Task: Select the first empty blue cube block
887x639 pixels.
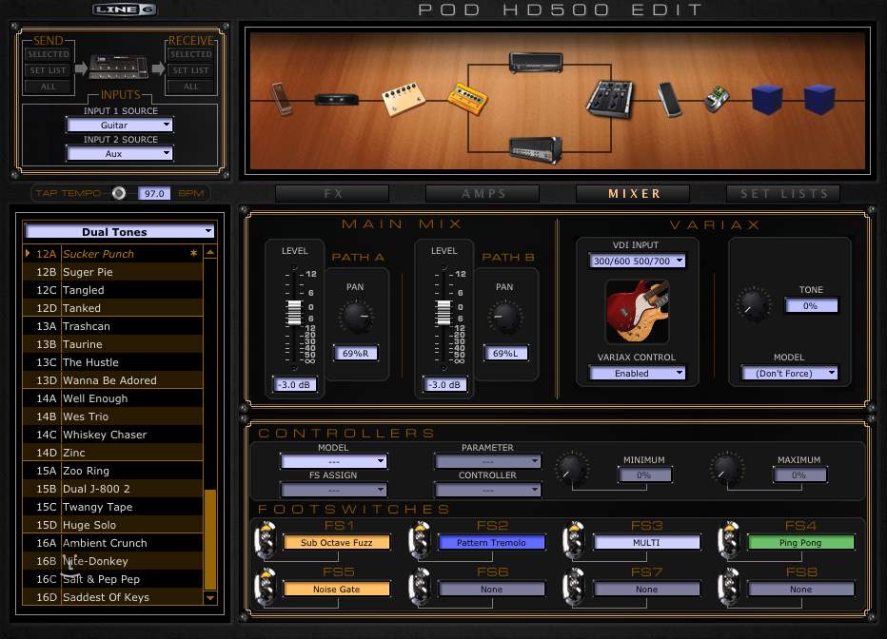Action: 766,100
